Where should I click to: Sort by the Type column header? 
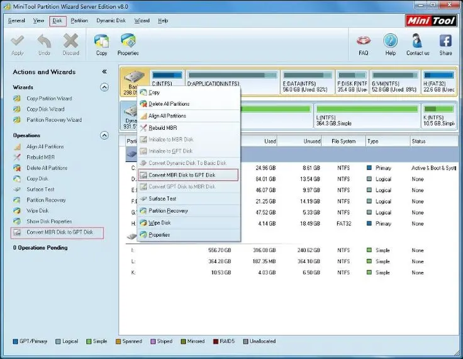pyautogui.click(x=388, y=141)
